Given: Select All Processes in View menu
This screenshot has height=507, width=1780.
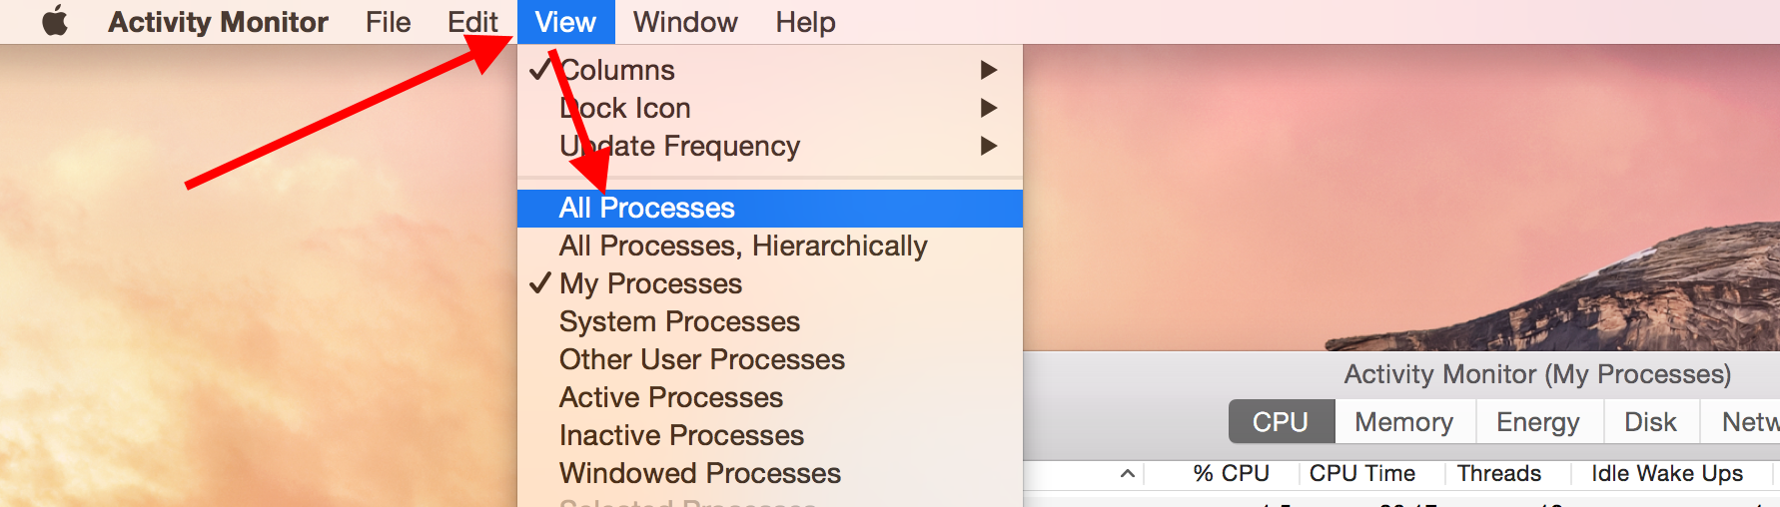Looking at the screenshot, I should pos(647,208).
